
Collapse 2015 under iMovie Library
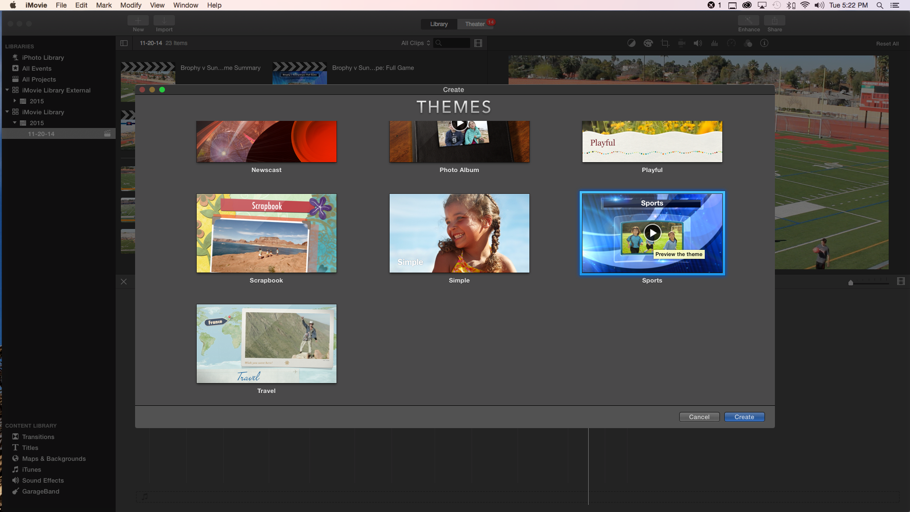click(x=15, y=123)
